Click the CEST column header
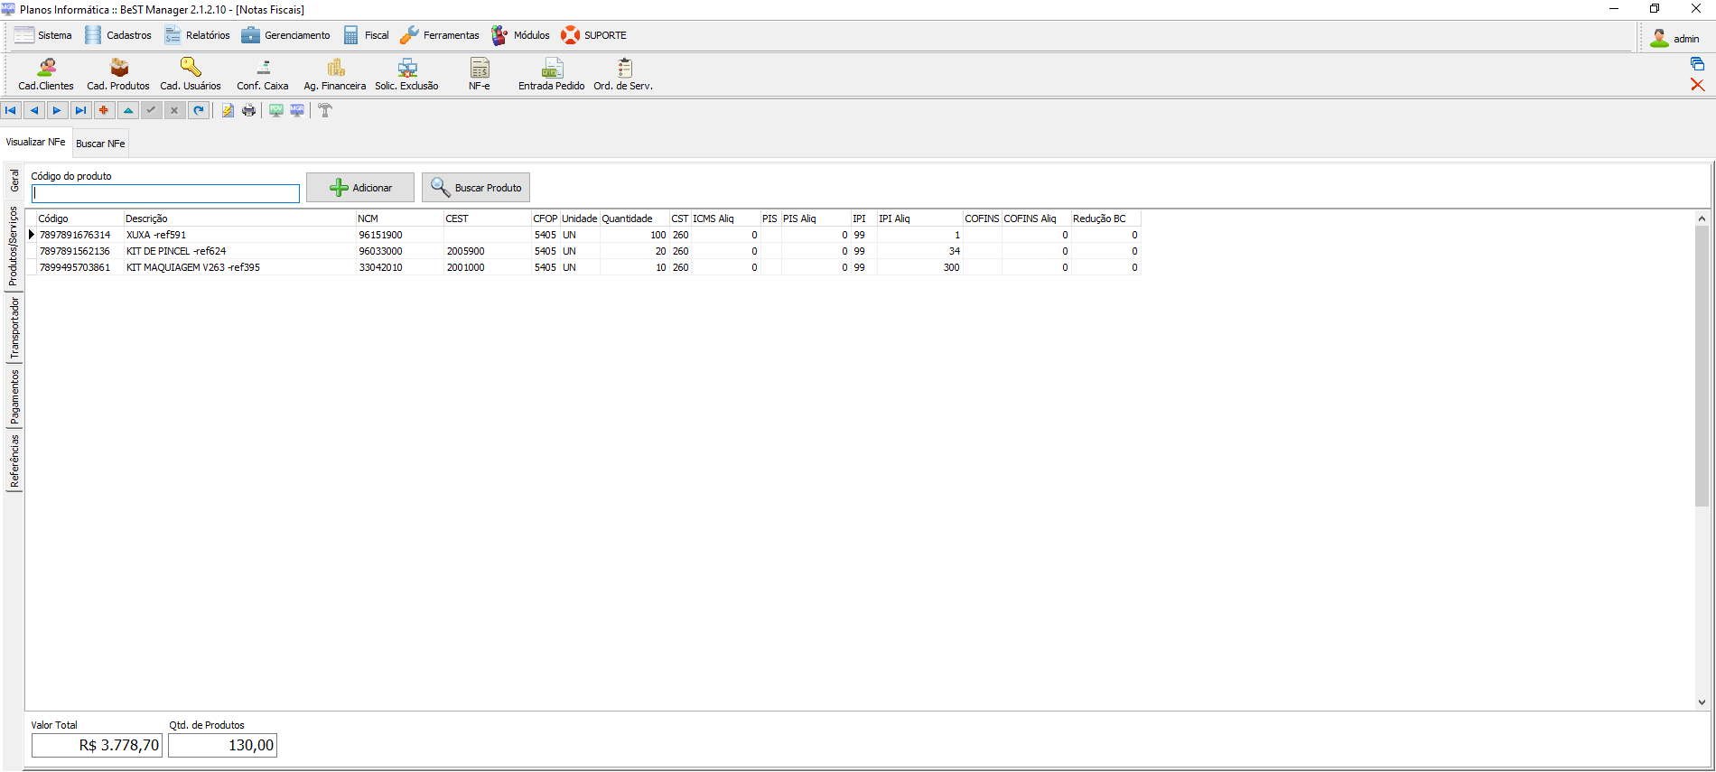1716x772 pixels. coord(487,219)
